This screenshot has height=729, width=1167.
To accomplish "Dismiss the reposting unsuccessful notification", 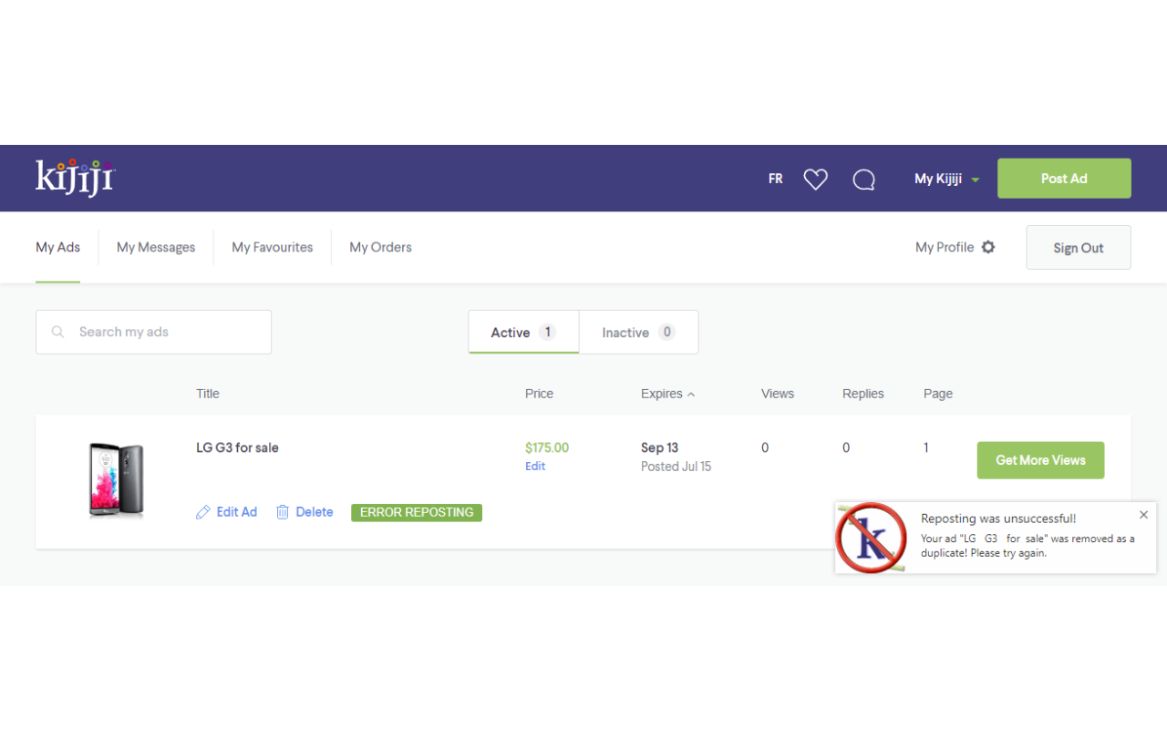I will 1143,515.
